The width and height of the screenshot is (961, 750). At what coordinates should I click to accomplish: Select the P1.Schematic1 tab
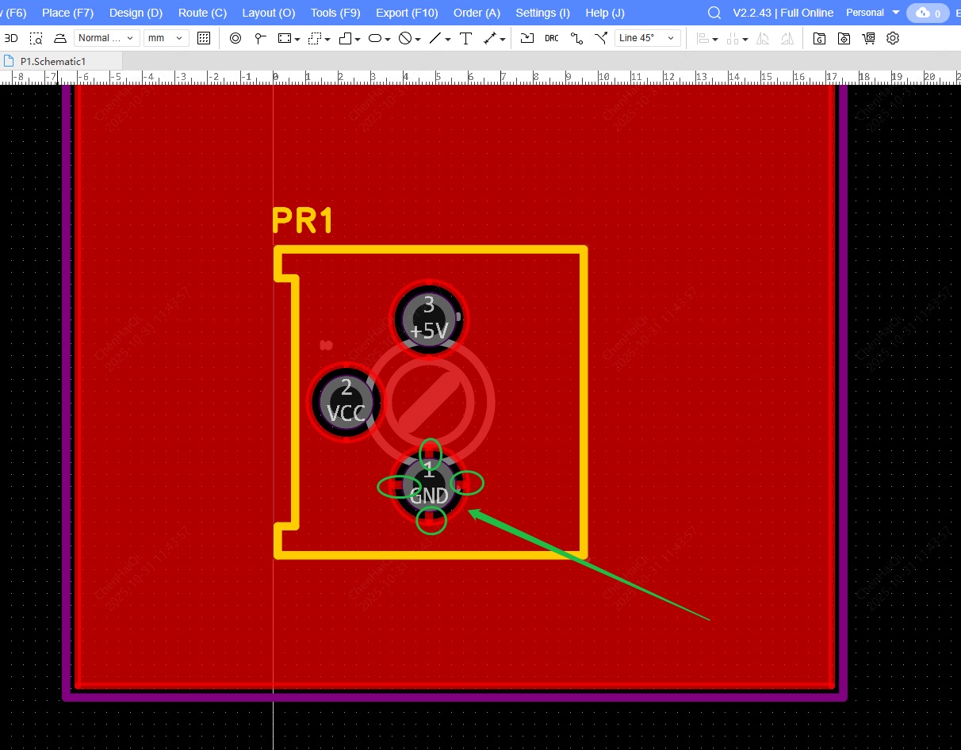pyautogui.click(x=52, y=61)
